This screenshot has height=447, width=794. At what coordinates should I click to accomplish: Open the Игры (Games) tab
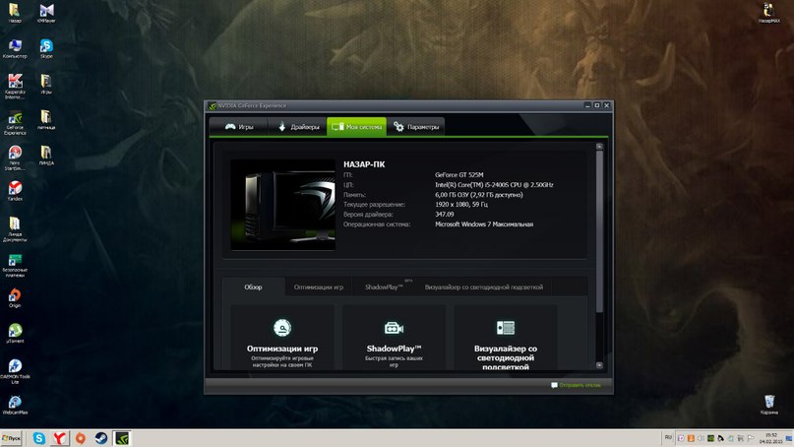click(x=238, y=127)
